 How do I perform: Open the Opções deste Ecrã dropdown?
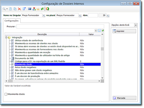coord(136,25)
